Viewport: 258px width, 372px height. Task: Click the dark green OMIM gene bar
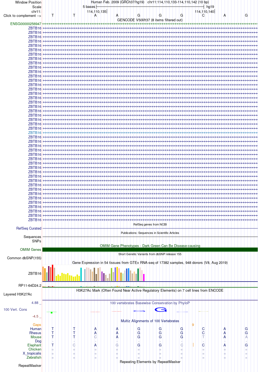[150, 249]
